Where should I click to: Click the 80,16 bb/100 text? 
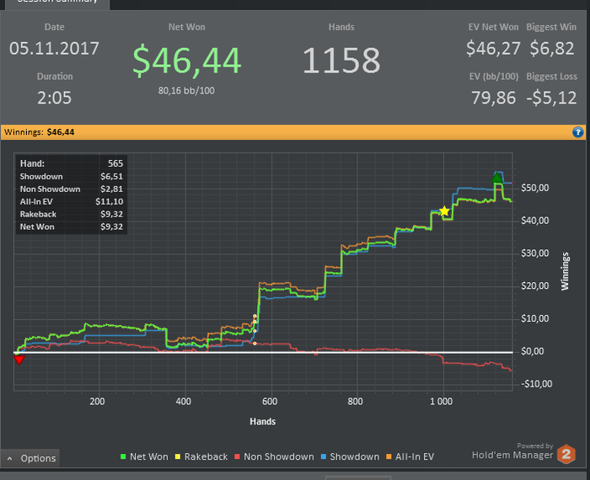click(x=186, y=91)
